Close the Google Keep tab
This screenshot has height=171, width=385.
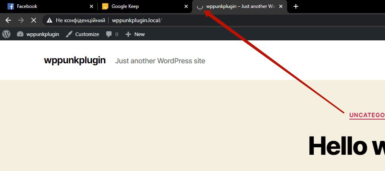tap(186, 7)
